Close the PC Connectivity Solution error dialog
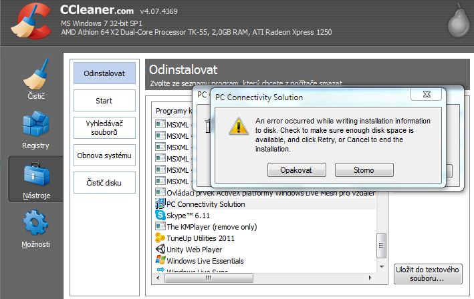This screenshot has height=299, width=474. click(x=427, y=94)
